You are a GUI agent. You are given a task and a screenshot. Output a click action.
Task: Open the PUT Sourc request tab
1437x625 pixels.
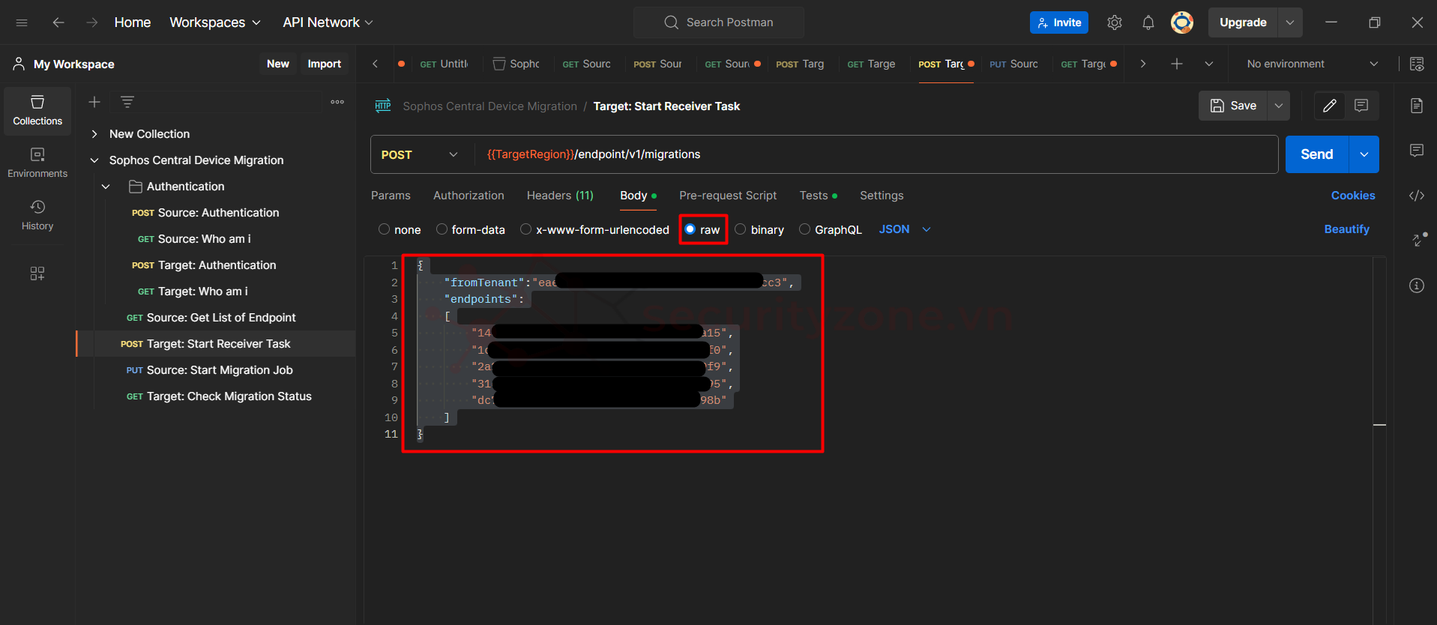click(x=1013, y=64)
